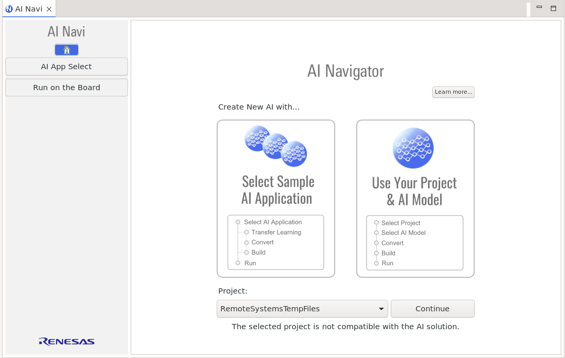Open AI App Select in the sidebar
565x358 pixels.
pos(67,67)
